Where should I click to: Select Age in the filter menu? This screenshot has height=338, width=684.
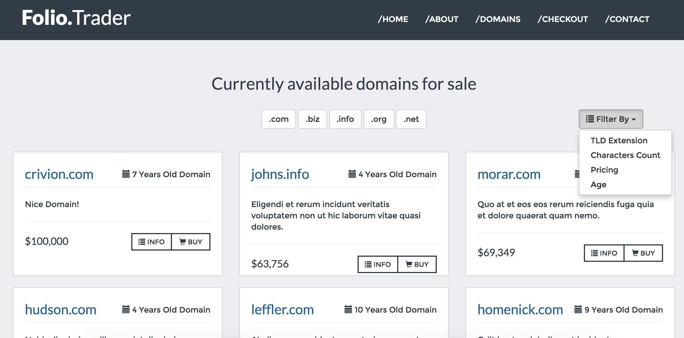pos(599,185)
